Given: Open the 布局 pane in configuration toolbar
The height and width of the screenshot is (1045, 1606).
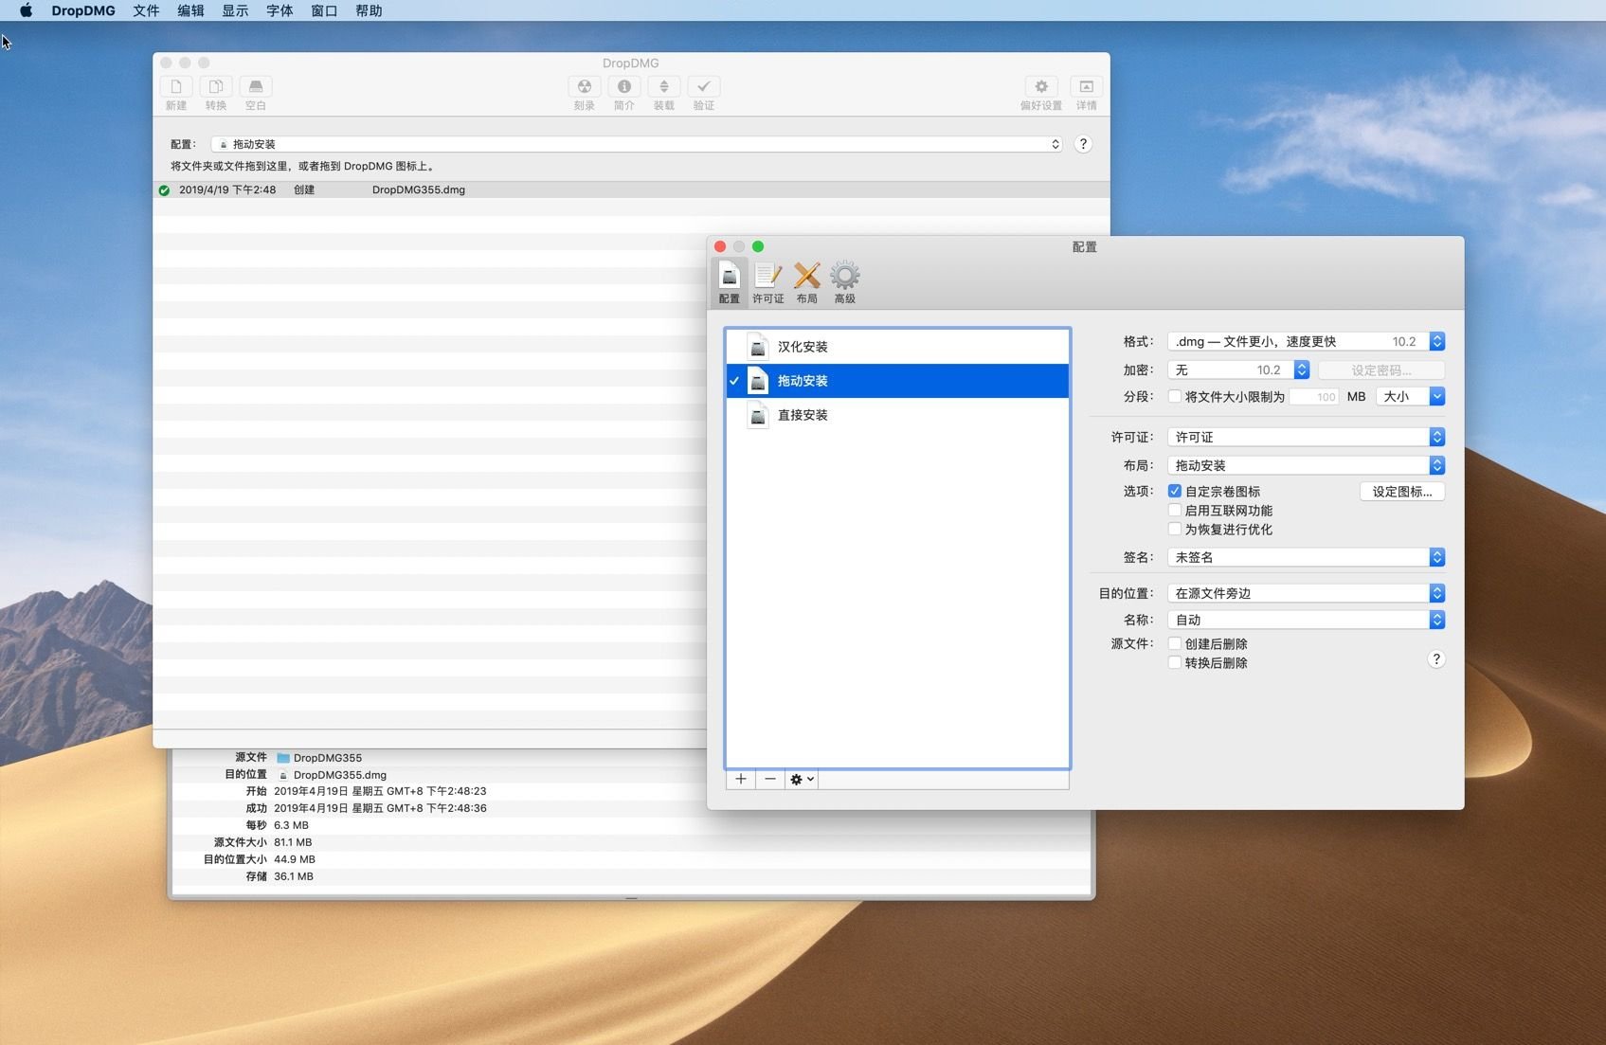Looking at the screenshot, I should tap(807, 282).
